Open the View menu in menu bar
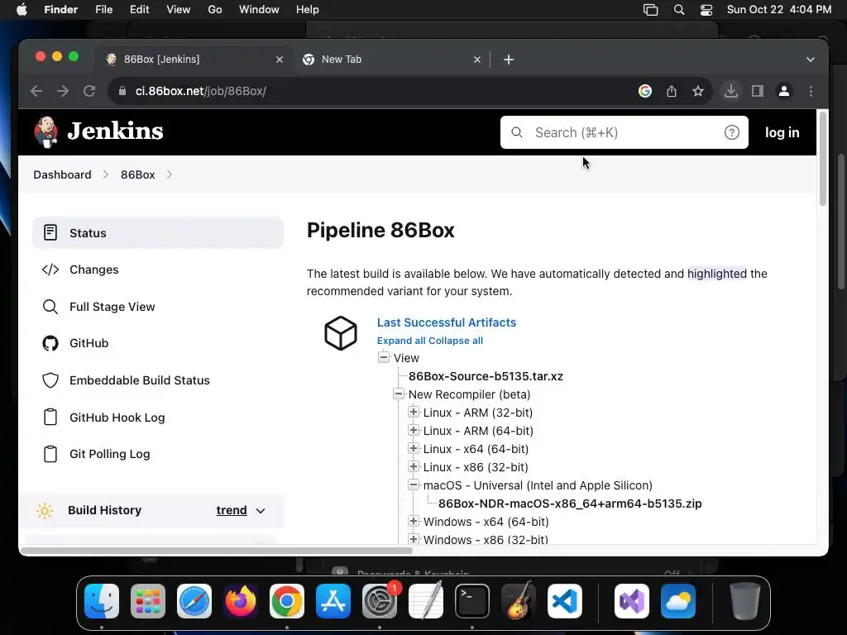 click(x=179, y=10)
